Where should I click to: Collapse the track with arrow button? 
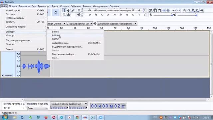pos(2,76)
